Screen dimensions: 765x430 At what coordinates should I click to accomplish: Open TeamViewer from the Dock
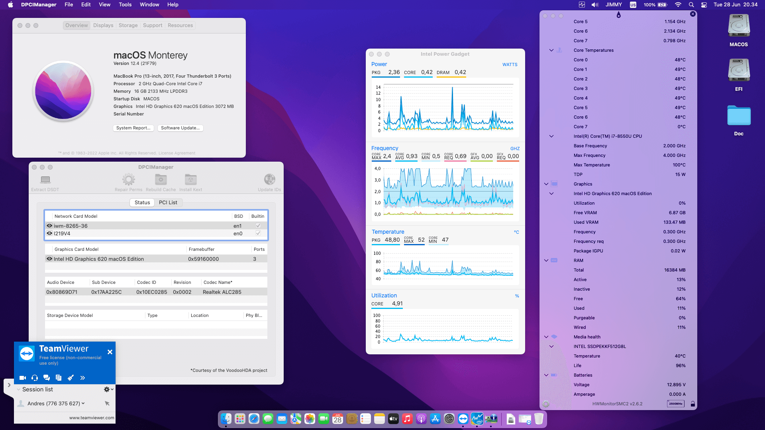click(x=463, y=419)
